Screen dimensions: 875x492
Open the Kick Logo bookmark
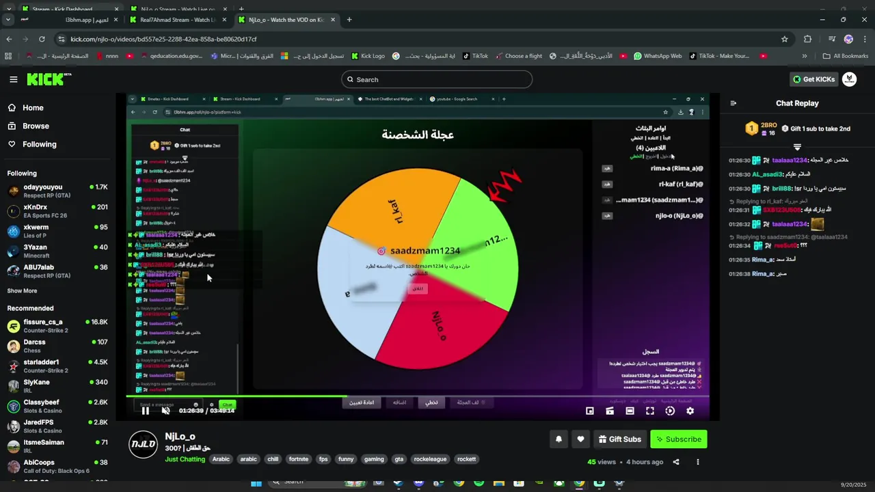(368, 56)
